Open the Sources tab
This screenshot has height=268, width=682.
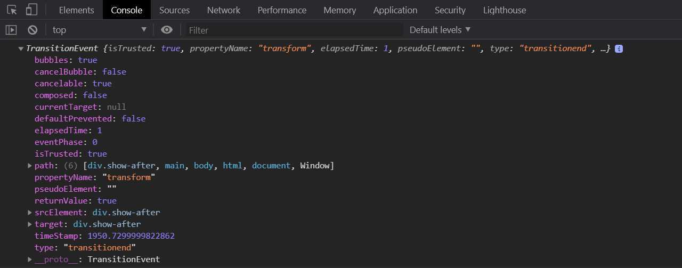point(174,10)
